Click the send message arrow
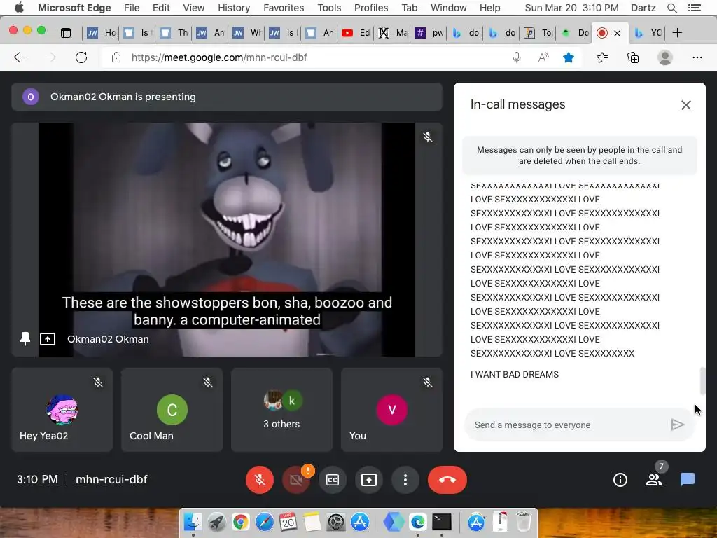The height and width of the screenshot is (538, 717). click(678, 425)
